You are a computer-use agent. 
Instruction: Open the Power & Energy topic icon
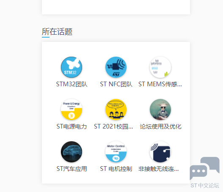(72, 110)
